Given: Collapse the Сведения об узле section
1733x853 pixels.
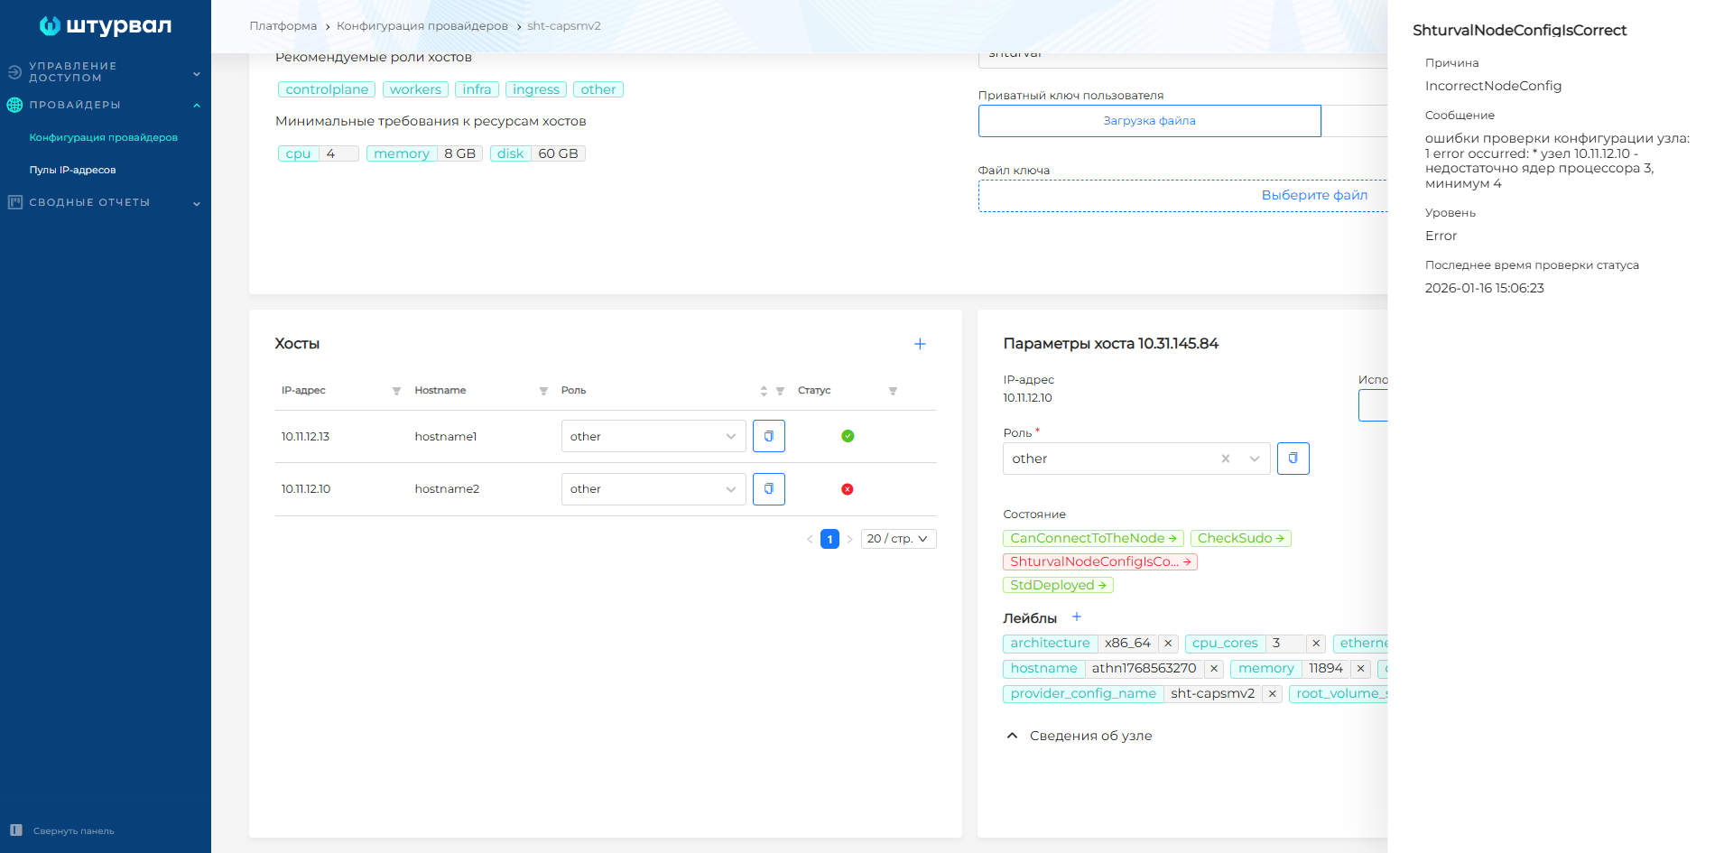Looking at the screenshot, I should 1012,736.
